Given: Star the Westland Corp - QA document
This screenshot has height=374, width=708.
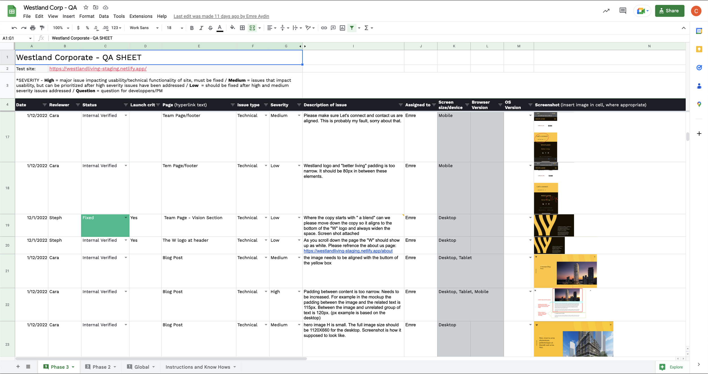Looking at the screenshot, I should [86, 7].
